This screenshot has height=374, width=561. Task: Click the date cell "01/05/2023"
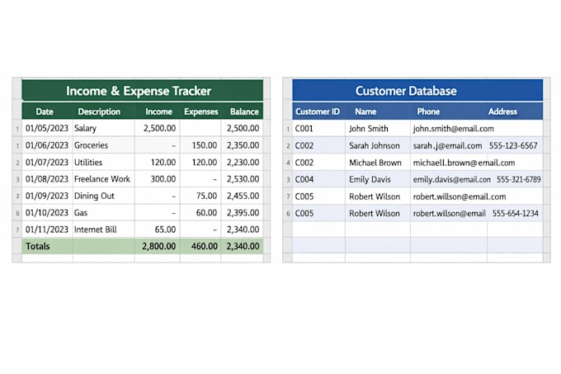(46, 128)
